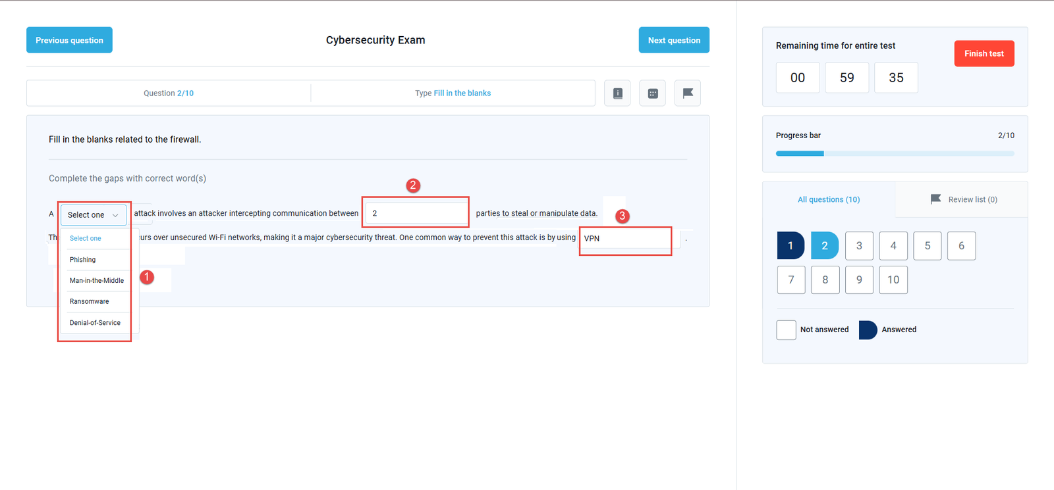Go to question 5 tile
Image resolution: width=1054 pixels, height=490 pixels.
(927, 246)
